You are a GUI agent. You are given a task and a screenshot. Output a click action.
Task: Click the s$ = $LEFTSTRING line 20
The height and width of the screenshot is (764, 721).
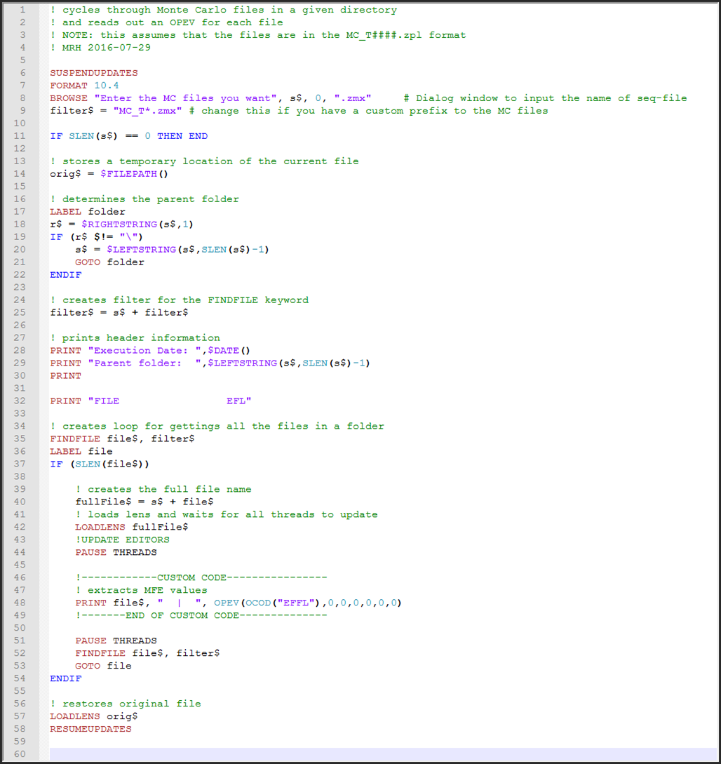172,250
